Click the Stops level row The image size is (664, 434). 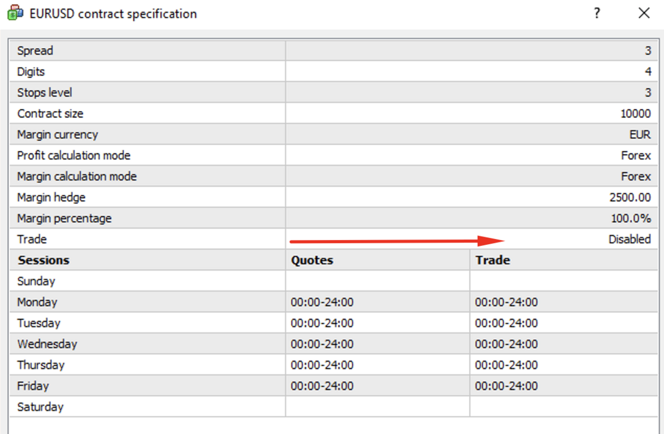coord(334,93)
